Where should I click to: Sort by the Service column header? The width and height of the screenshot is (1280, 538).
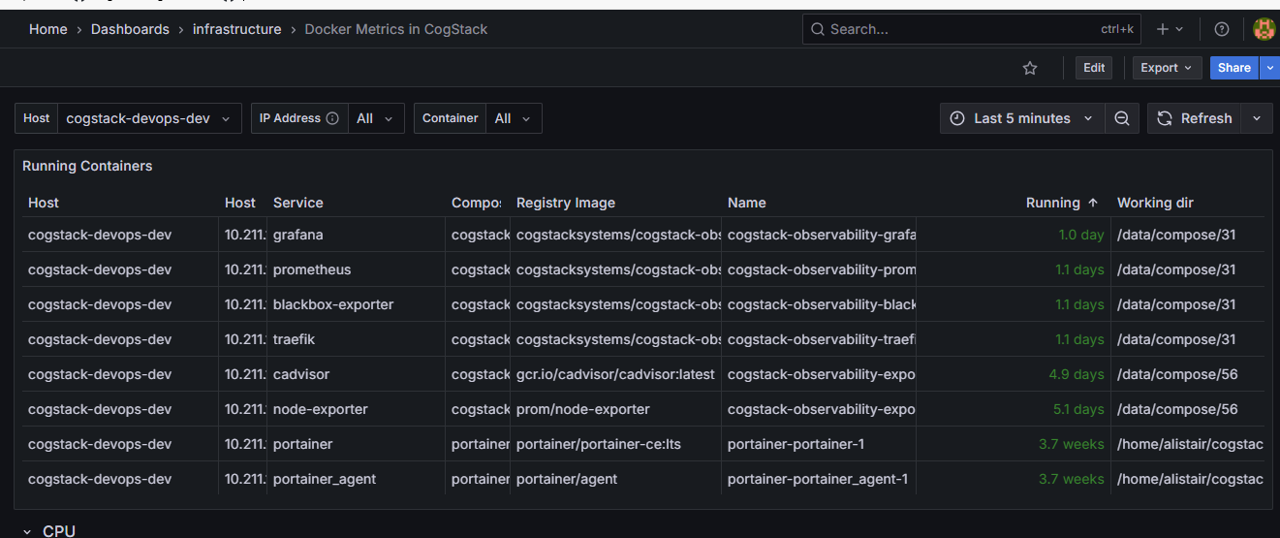click(x=298, y=203)
